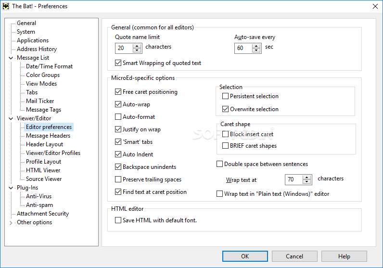Go to Attachment Security settings

point(43,214)
